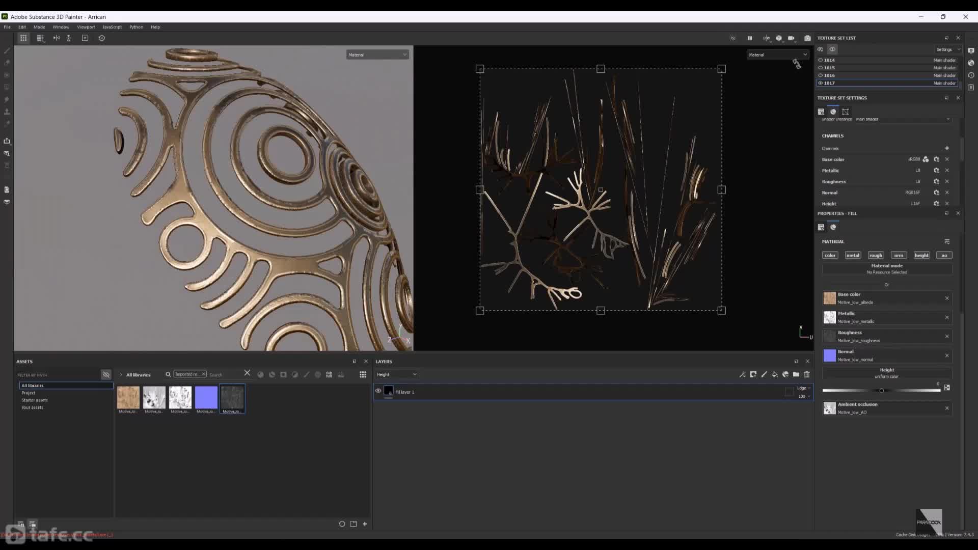Pause the viewport rendering
Image resolution: width=978 pixels, height=550 pixels.
[x=750, y=38]
